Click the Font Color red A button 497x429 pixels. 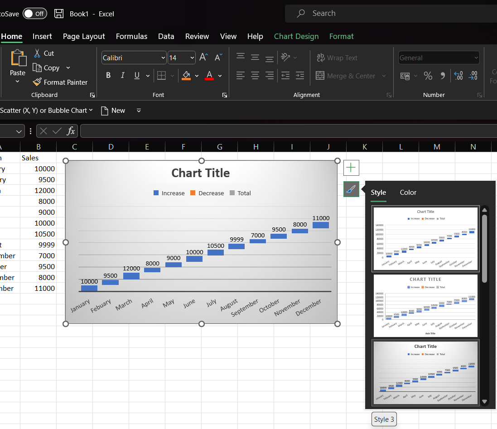209,76
